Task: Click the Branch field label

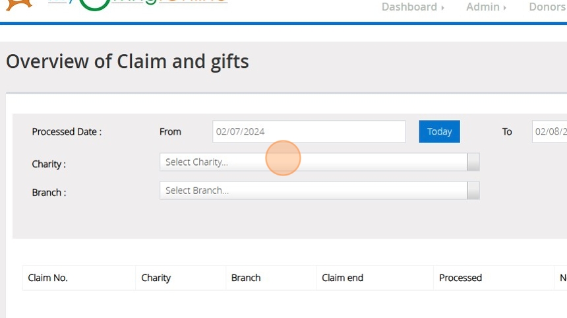Action: [48, 193]
